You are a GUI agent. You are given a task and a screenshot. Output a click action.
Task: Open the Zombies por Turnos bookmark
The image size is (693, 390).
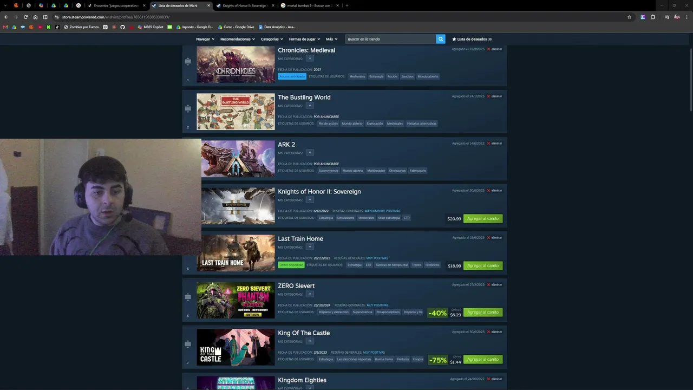pyautogui.click(x=81, y=27)
